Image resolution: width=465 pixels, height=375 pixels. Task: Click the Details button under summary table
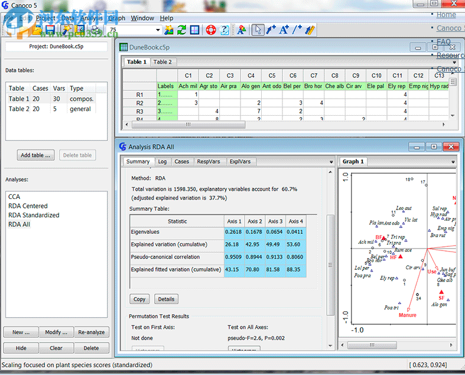tap(165, 299)
